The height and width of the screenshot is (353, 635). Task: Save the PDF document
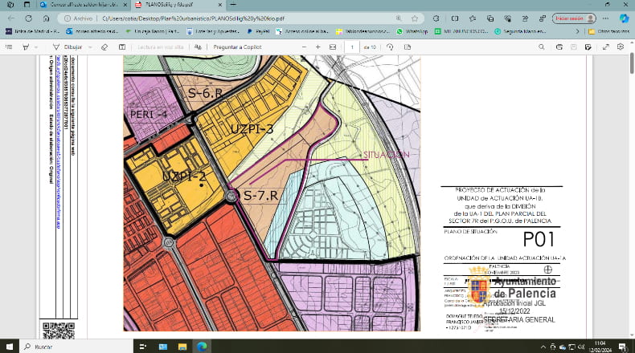pyautogui.click(x=573, y=47)
